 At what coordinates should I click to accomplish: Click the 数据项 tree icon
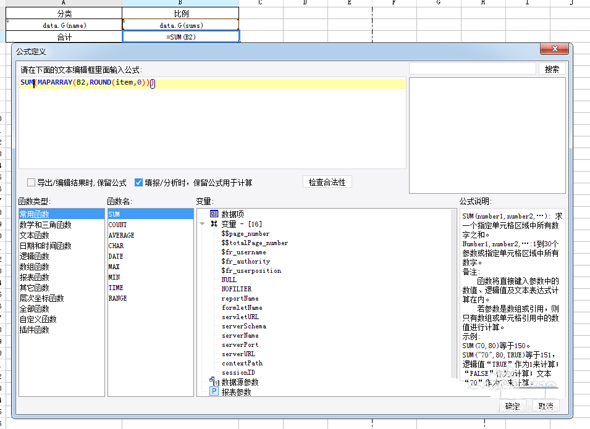click(214, 214)
